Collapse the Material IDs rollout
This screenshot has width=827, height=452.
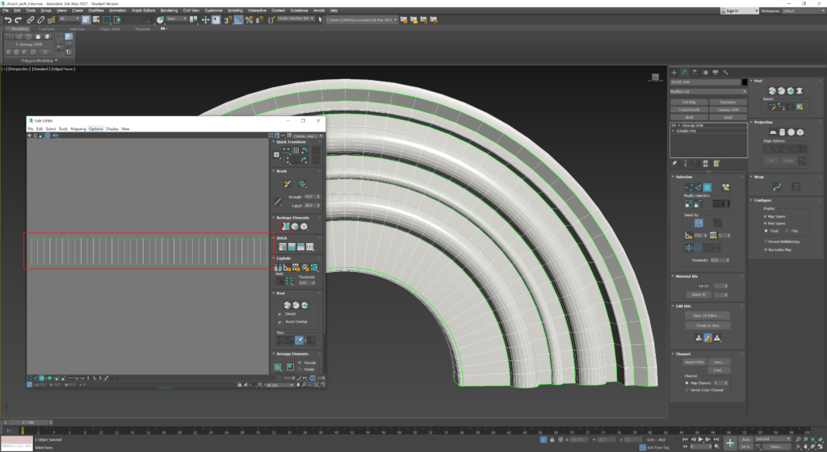[687, 276]
